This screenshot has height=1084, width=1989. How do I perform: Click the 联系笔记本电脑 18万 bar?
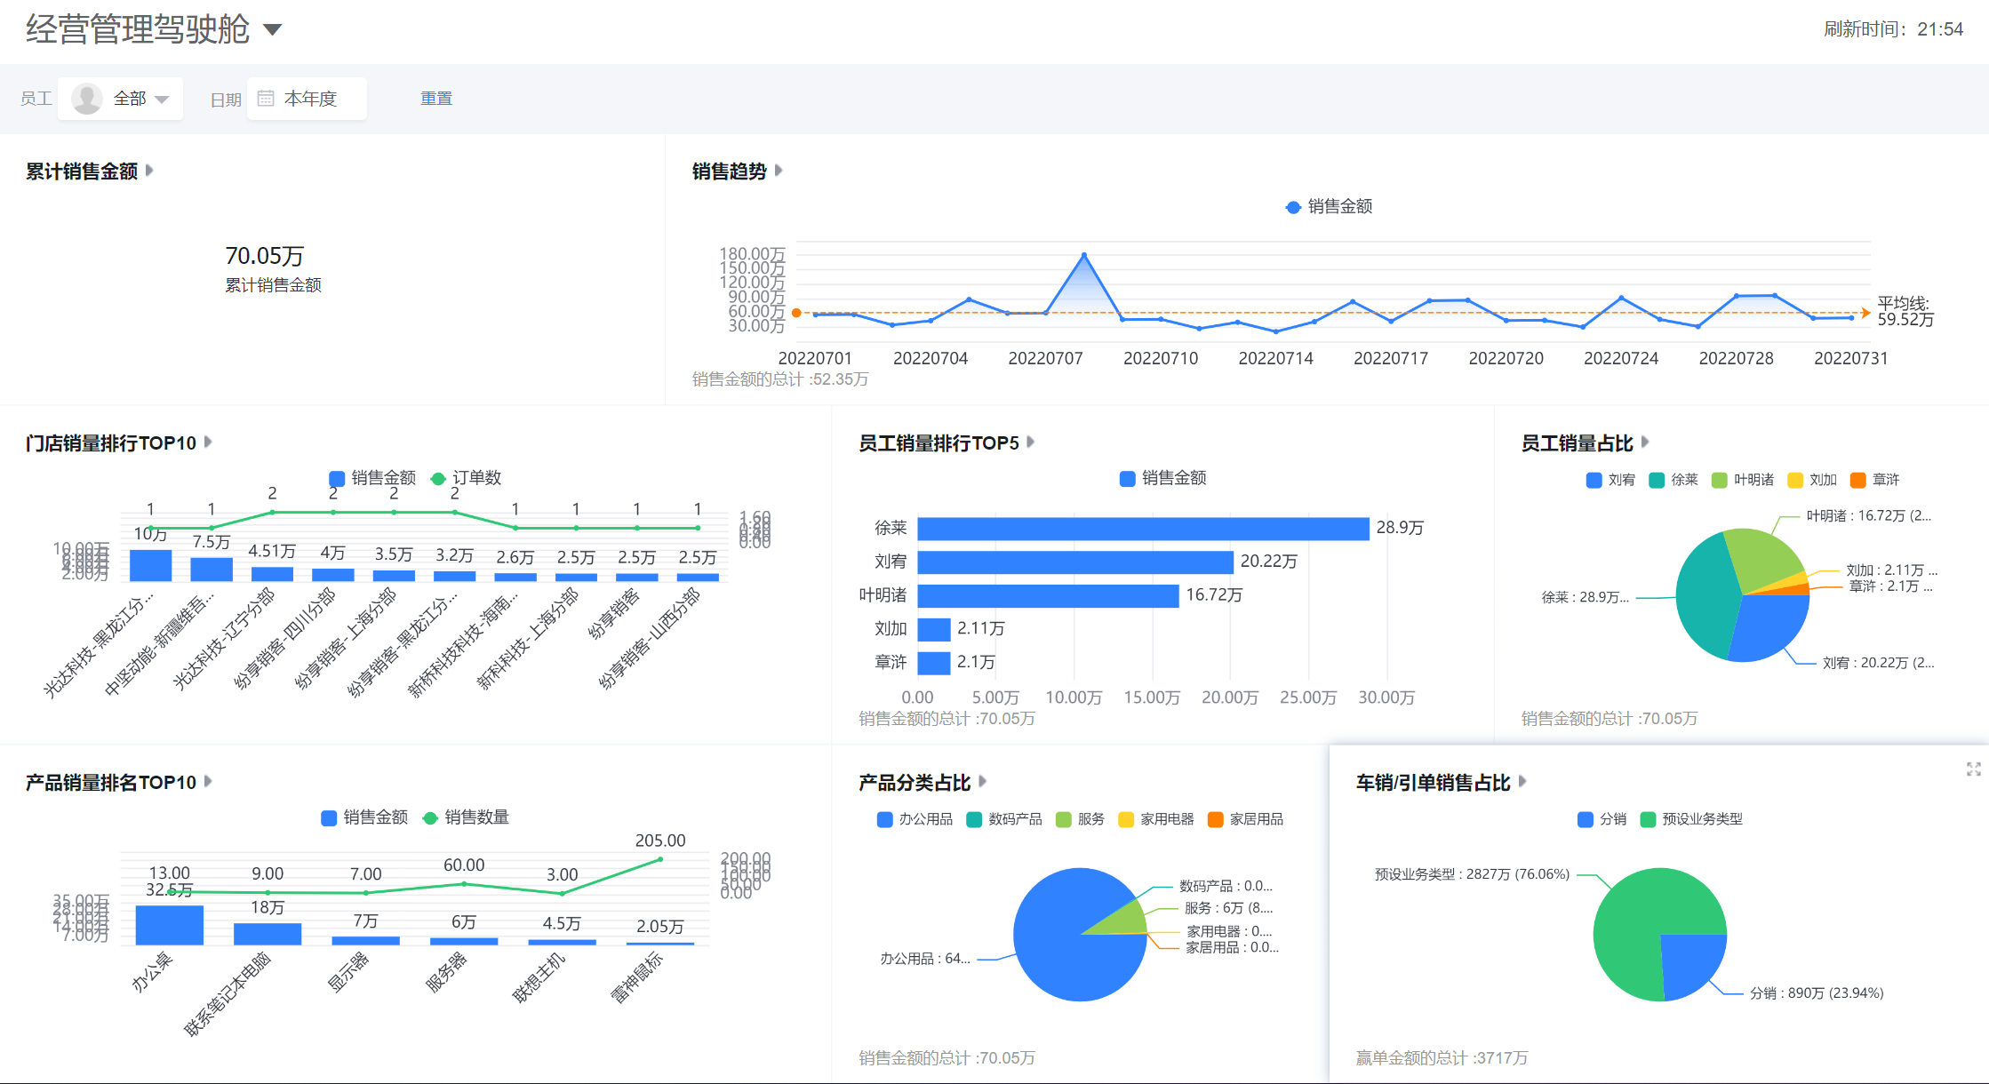[268, 934]
